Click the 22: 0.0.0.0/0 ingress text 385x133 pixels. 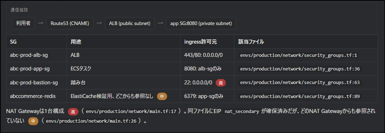198,83
